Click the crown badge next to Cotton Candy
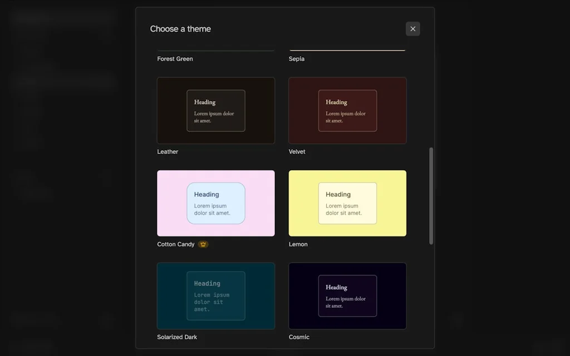This screenshot has height=356, width=570. point(203,244)
